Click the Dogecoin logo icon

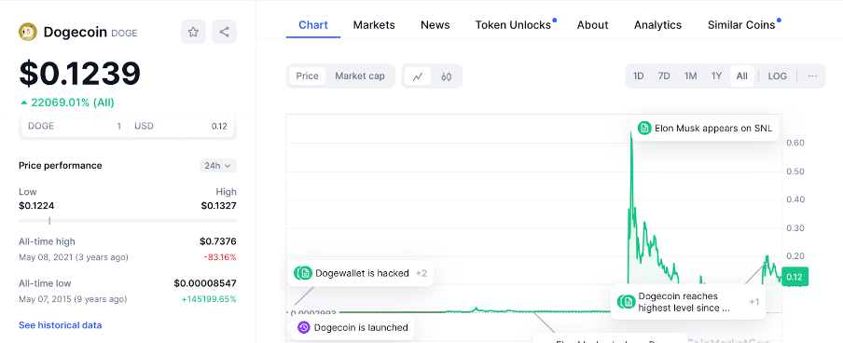28,32
